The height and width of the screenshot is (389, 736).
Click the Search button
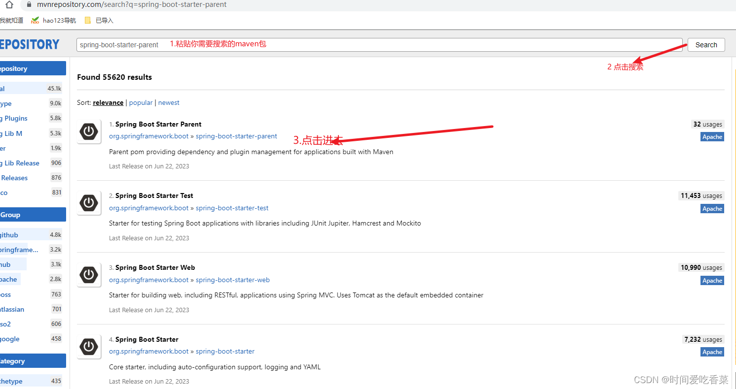coord(706,45)
